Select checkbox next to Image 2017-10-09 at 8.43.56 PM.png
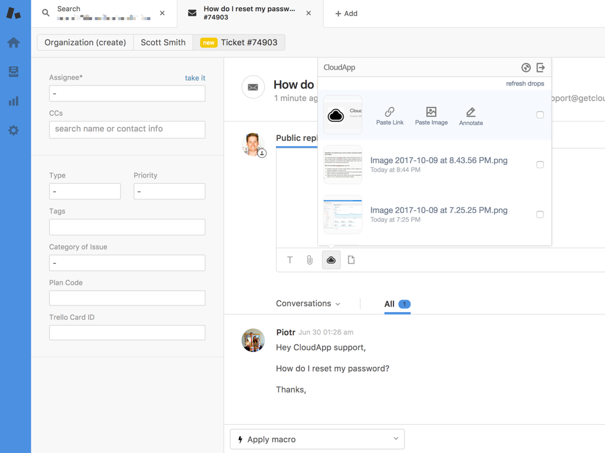605x453 pixels. (539, 165)
